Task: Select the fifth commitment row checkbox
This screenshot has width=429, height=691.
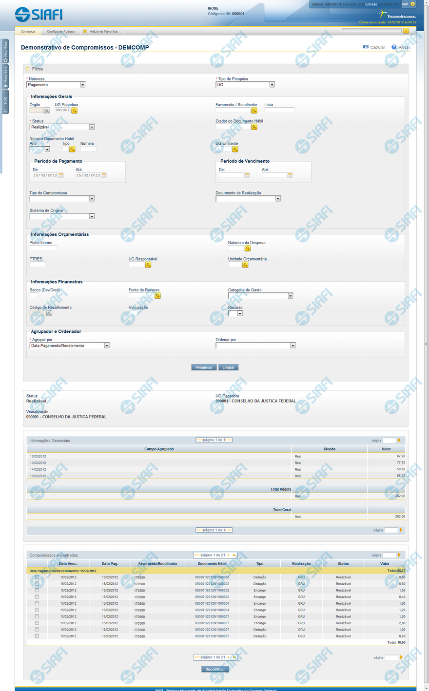Action: coord(37,603)
